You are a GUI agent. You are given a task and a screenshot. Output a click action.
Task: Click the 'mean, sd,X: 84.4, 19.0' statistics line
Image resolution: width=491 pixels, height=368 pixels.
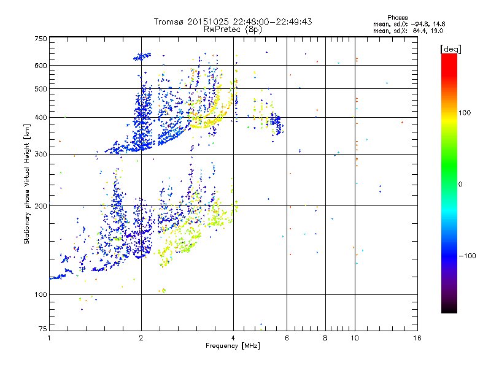coord(408,31)
